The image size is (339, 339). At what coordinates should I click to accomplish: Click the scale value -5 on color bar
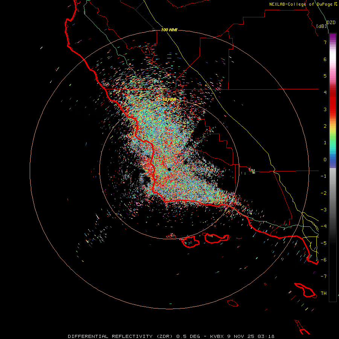[x=324, y=243]
